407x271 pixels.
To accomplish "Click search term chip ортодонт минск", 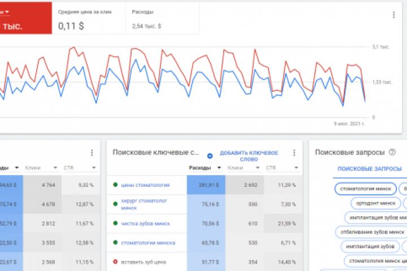I will click(375, 203).
